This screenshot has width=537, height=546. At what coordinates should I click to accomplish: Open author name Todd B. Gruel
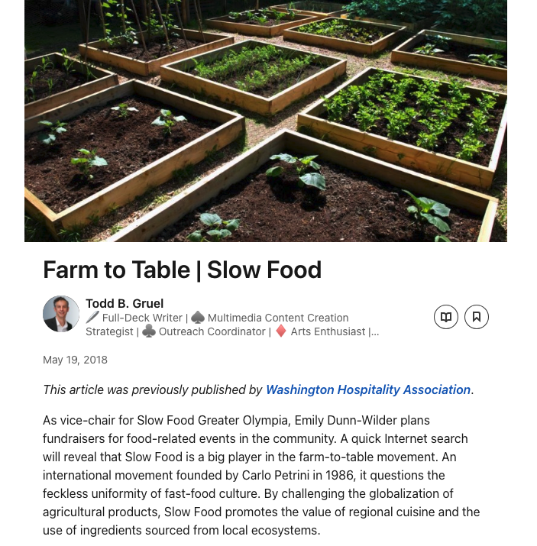(125, 303)
